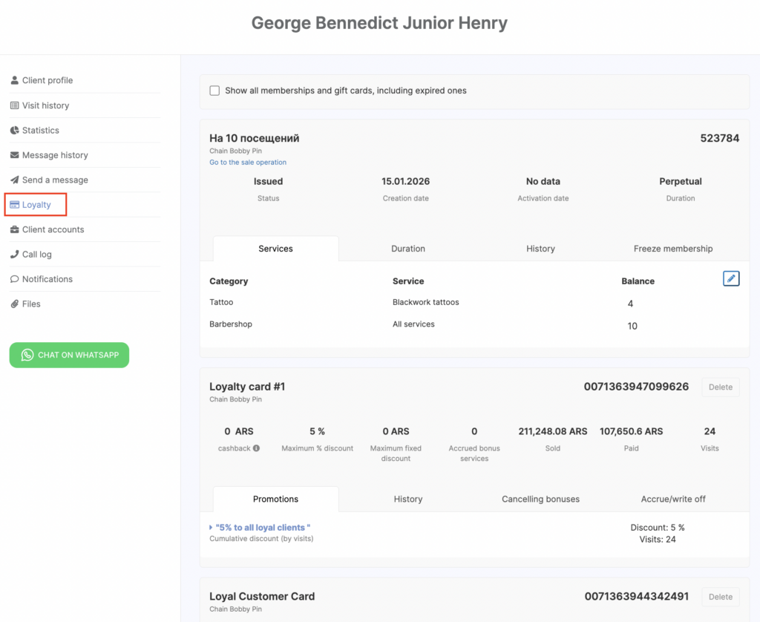The image size is (760, 622).
Task: Click the Client accounts briefcase icon
Action: point(15,229)
